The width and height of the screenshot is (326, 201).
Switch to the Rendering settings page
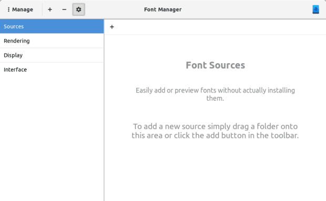52,41
